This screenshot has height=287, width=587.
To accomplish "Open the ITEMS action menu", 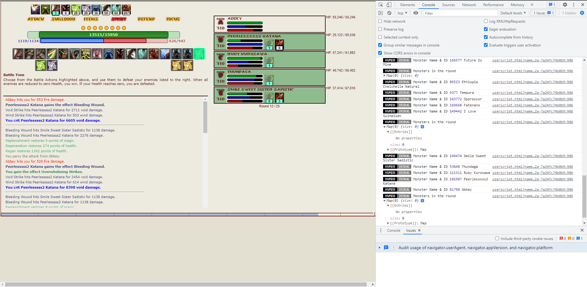I will pyautogui.click(x=91, y=19).
